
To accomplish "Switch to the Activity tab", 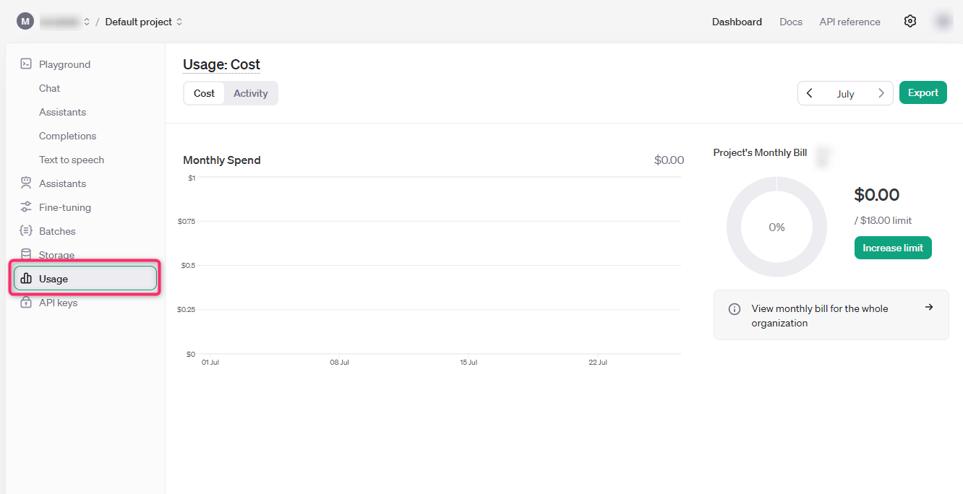I will pyautogui.click(x=251, y=93).
